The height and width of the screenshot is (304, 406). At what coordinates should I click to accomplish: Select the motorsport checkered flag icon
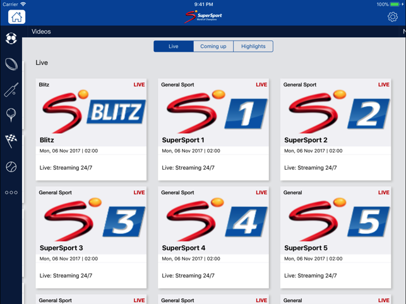coord(11,141)
